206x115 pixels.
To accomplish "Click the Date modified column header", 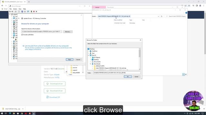I will [118, 20].
